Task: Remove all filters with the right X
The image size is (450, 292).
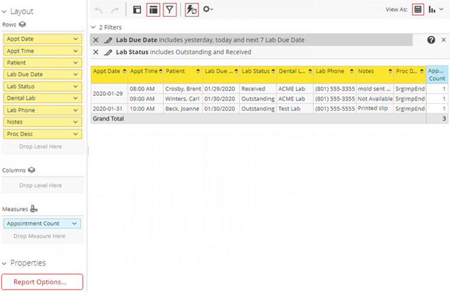Action: click(443, 40)
